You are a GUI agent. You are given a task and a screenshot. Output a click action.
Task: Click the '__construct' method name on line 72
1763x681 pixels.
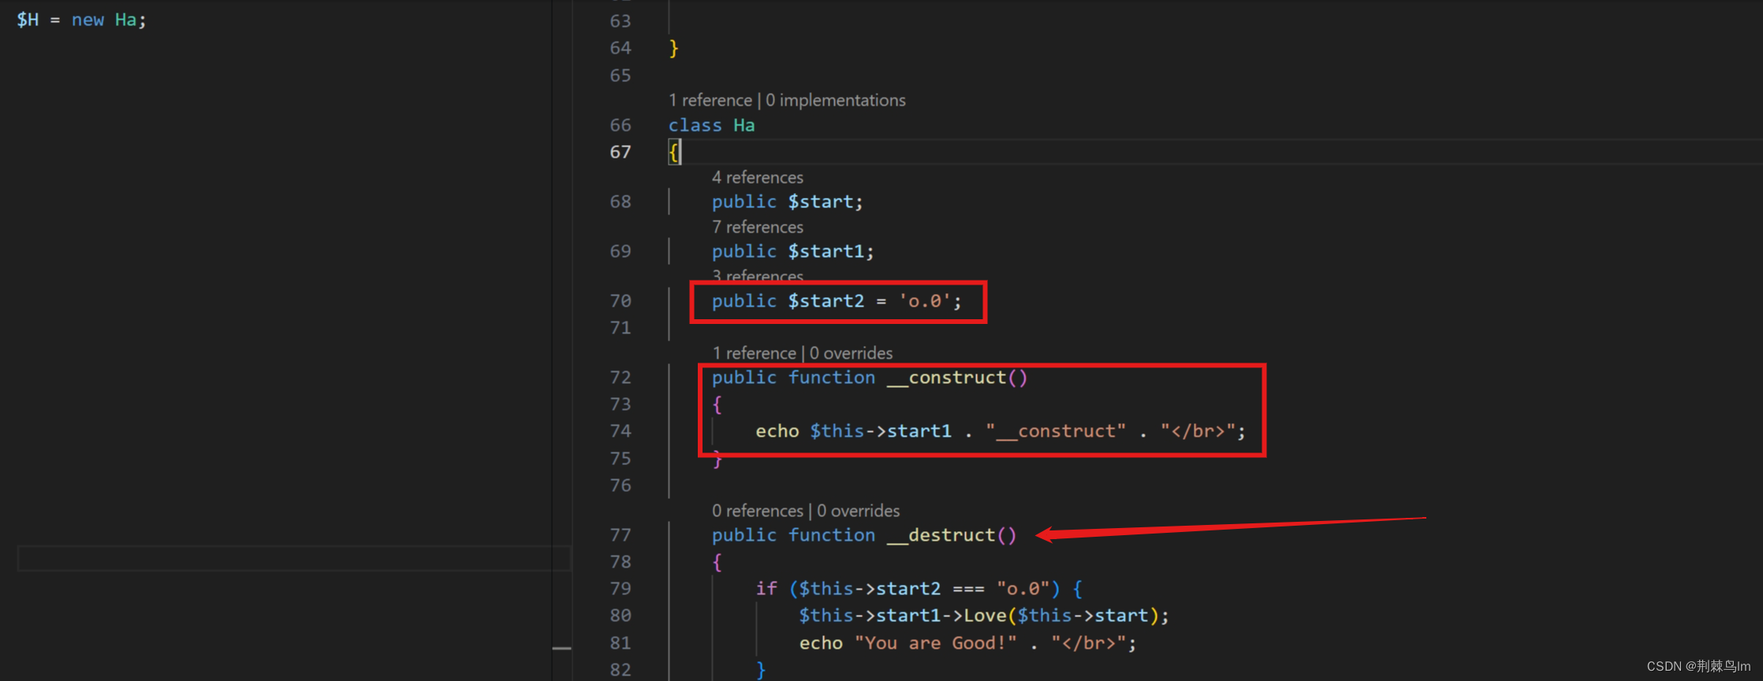[946, 378]
